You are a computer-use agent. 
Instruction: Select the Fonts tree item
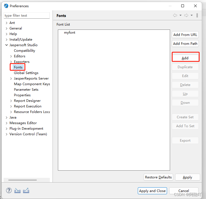point(18,67)
